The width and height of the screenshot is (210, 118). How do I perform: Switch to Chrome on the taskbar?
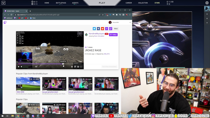coord(18,116)
